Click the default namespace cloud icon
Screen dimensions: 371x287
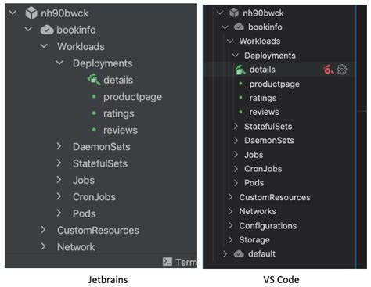239,254
